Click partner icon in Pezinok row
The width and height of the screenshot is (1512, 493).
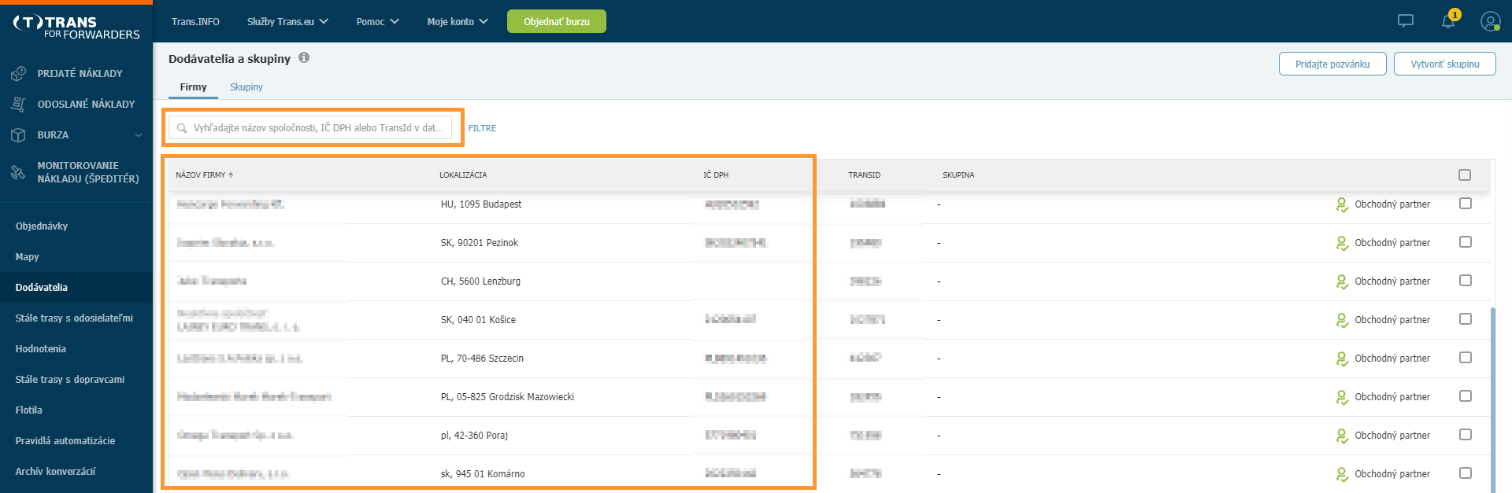(x=1342, y=243)
